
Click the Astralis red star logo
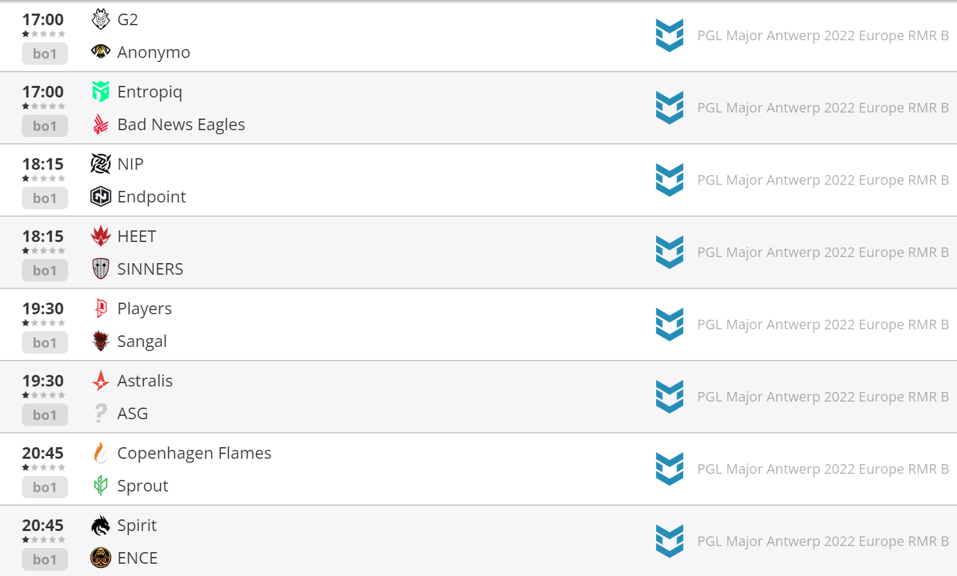coord(101,380)
